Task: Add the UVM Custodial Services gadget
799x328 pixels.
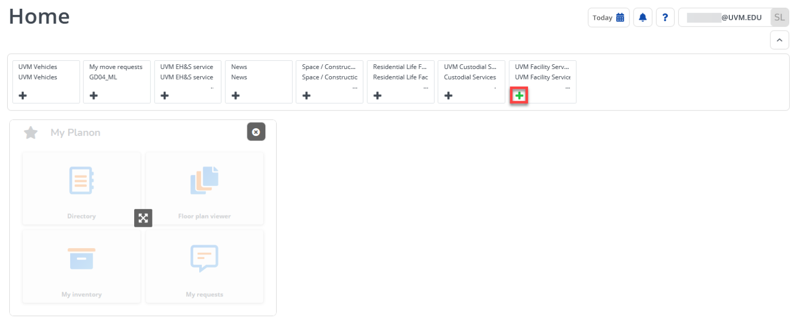Action: click(448, 95)
